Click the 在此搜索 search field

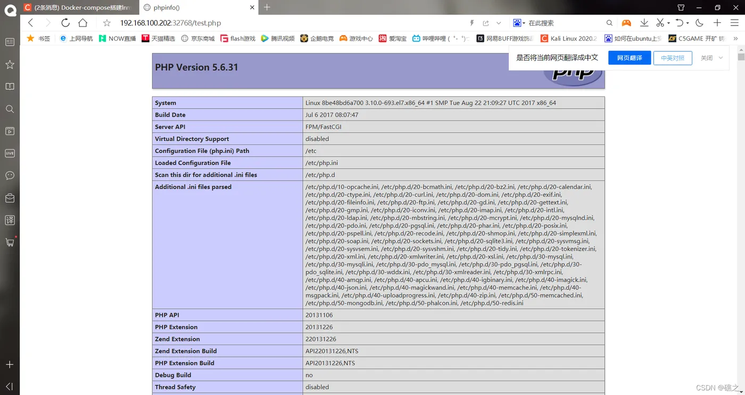564,23
